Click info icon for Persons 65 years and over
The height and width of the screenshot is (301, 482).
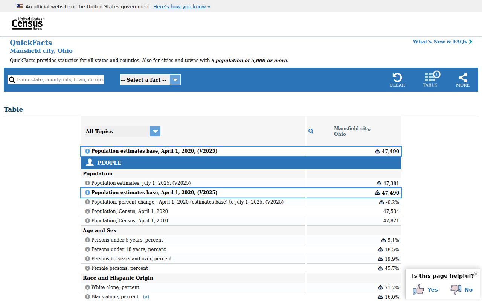(87, 259)
